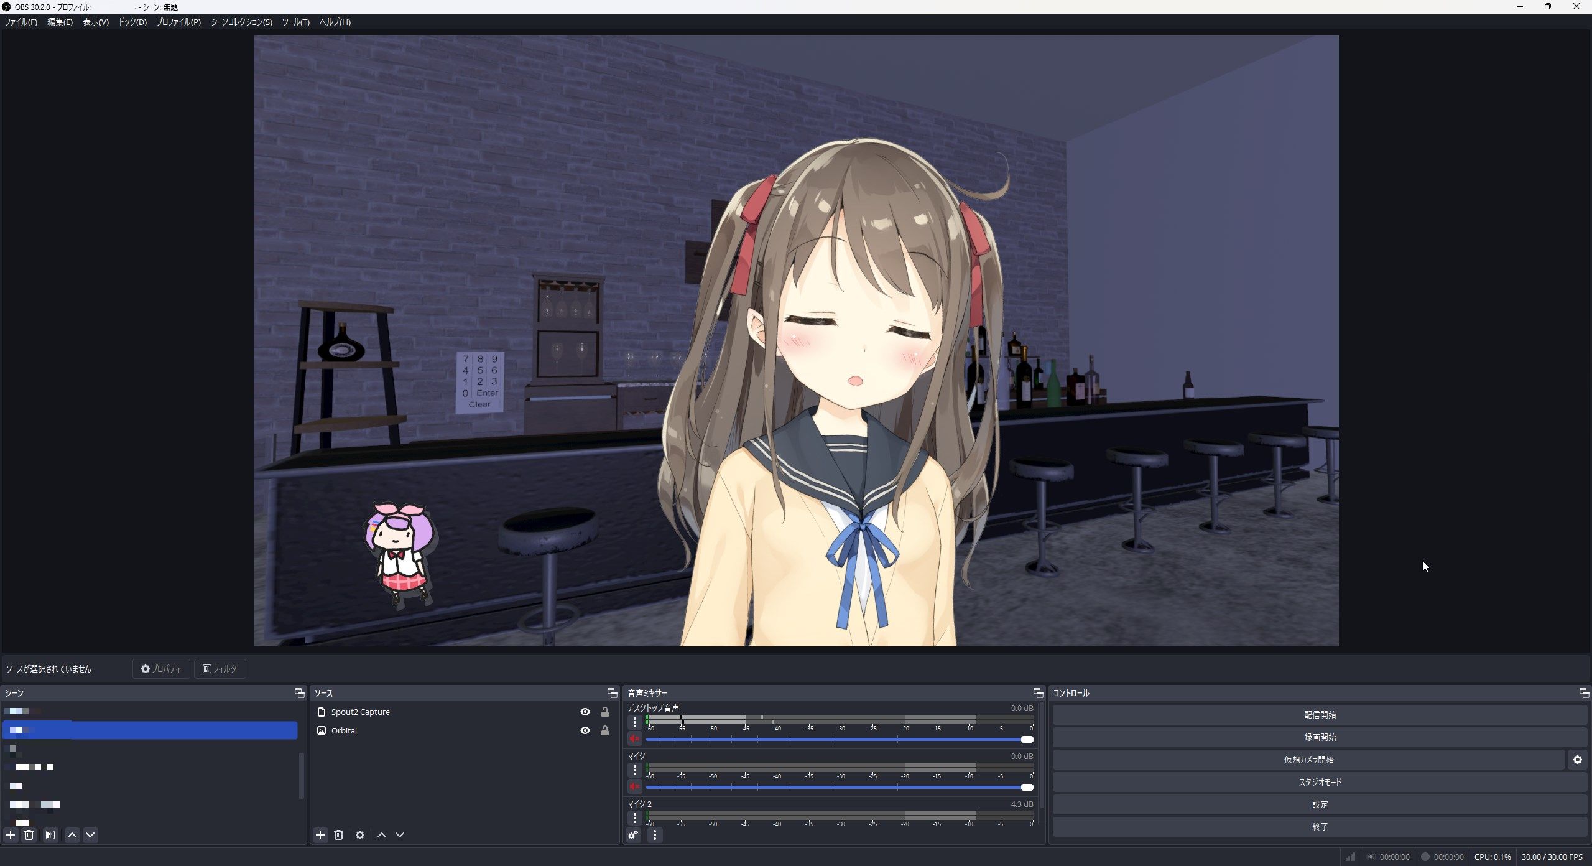The width and height of the screenshot is (1592, 866).
Task: Toggle visibility of Orbital source
Action: point(585,730)
